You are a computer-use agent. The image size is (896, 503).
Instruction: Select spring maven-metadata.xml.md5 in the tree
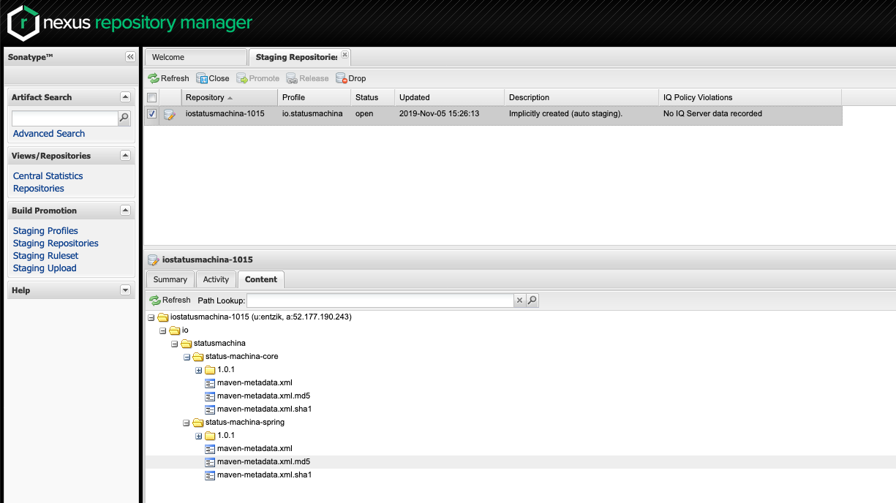(x=263, y=462)
